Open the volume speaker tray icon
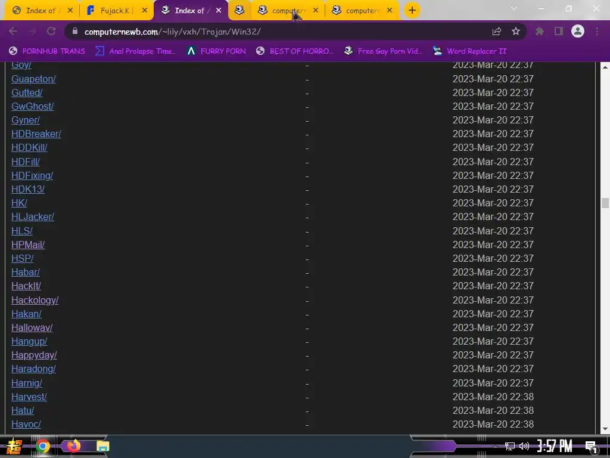Screen dimensions: 610x458 (x=524, y=446)
